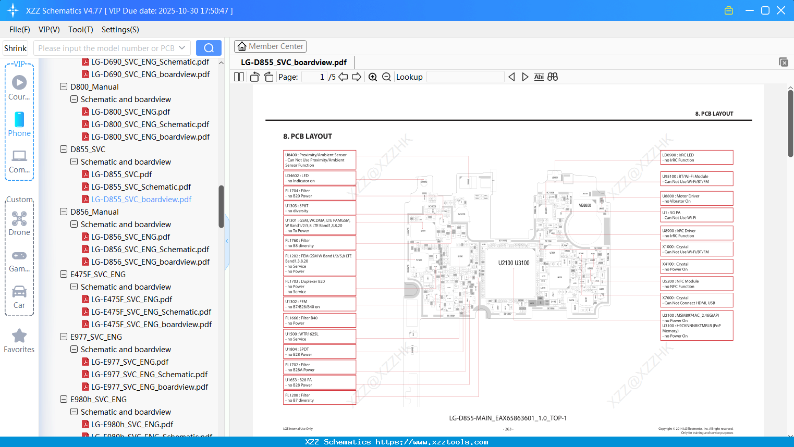Screen dimensions: 794x447
Task: Open the model number dropdown arrow
Action: click(x=182, y=47)
